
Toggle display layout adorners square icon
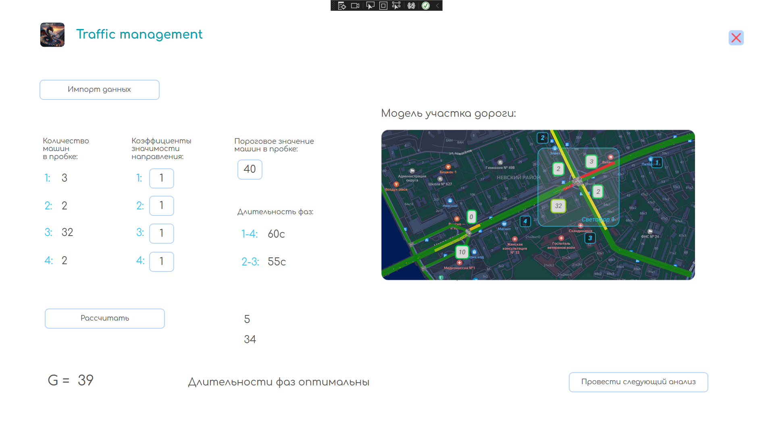(383, 6)
